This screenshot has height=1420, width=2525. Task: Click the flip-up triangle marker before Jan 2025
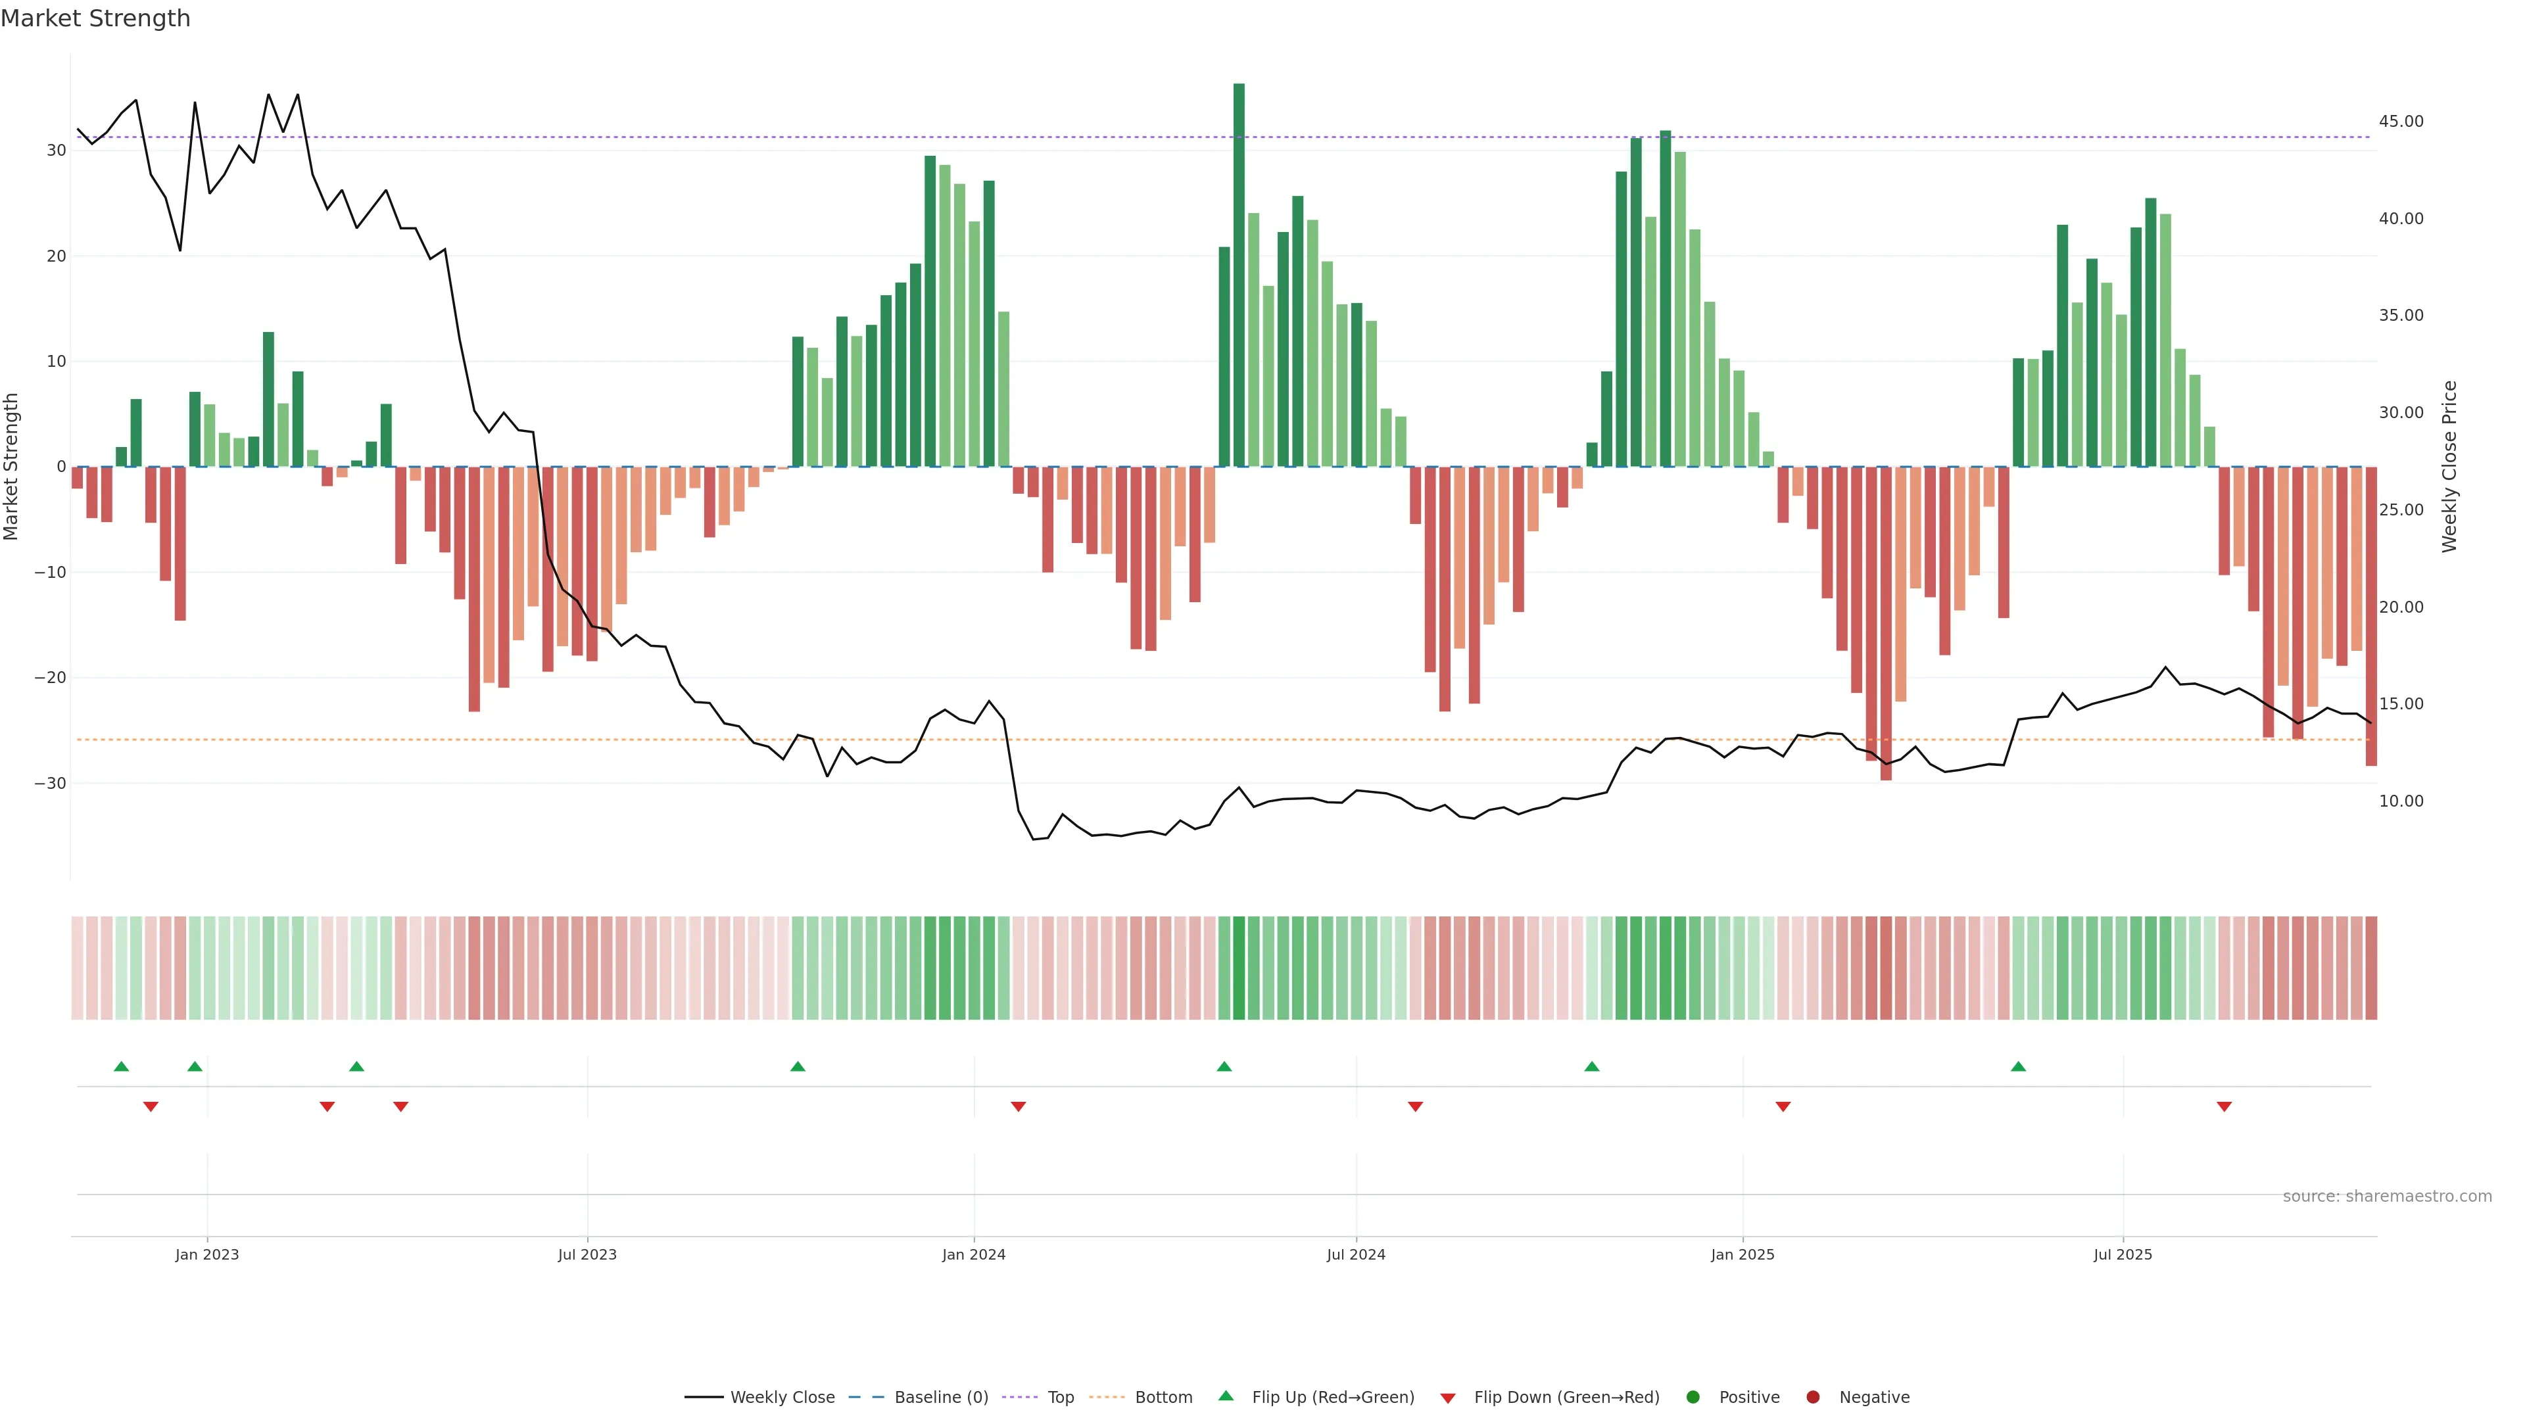click(1592, 1066)
